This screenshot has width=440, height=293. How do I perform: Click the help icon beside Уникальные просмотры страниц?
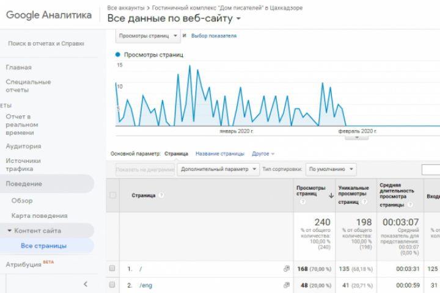pyautogui.click(x=363, y=201)
